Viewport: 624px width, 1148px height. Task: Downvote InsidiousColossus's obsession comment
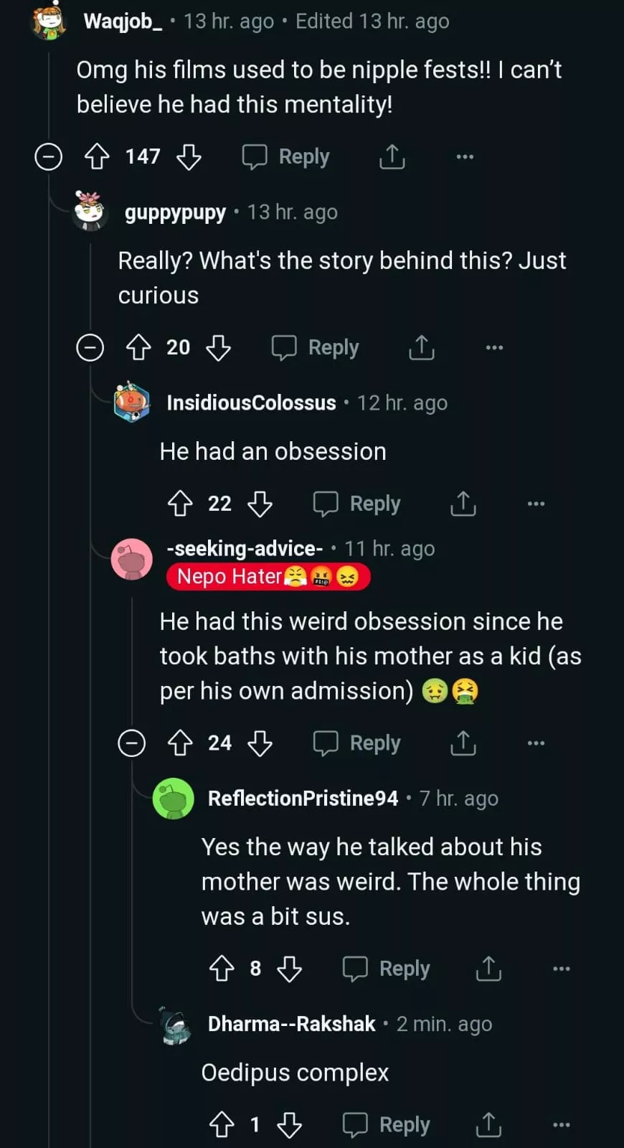[260, 504]
